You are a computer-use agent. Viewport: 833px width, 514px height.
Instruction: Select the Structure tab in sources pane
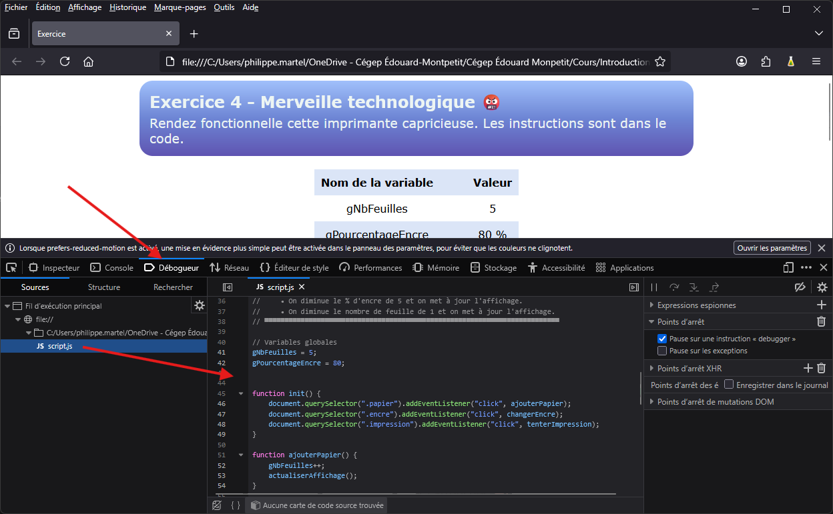click(x=104, y=287)
